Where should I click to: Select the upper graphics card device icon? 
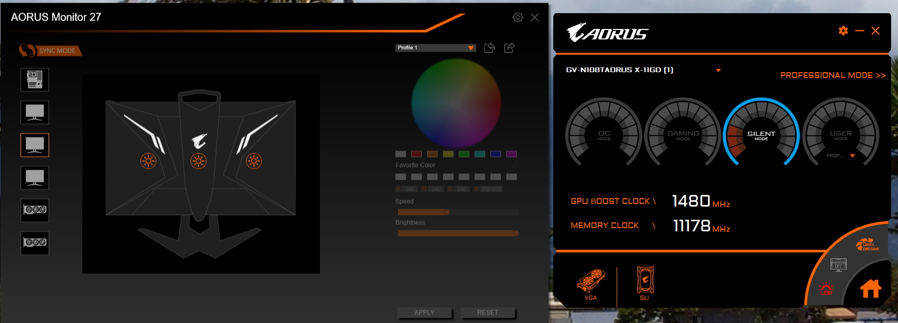(x=35, y=210)
